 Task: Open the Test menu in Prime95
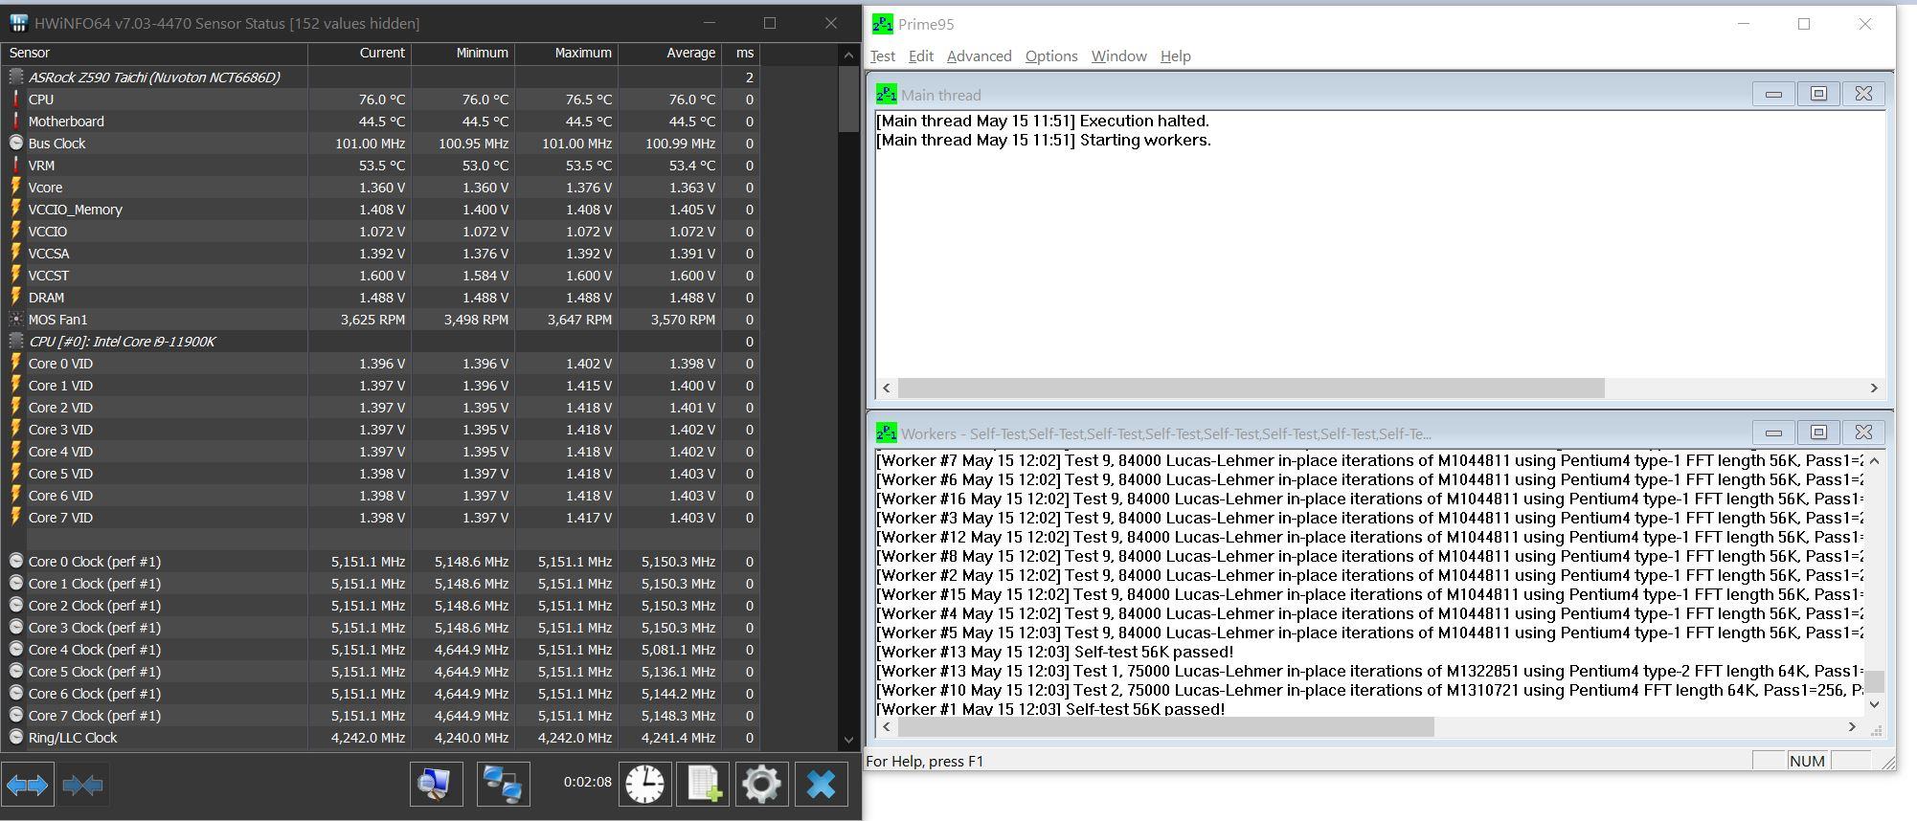[x=883, y=56]
